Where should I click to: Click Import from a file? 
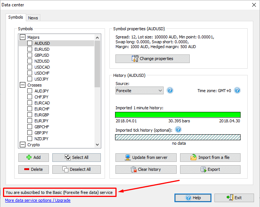tap(210, 157)
